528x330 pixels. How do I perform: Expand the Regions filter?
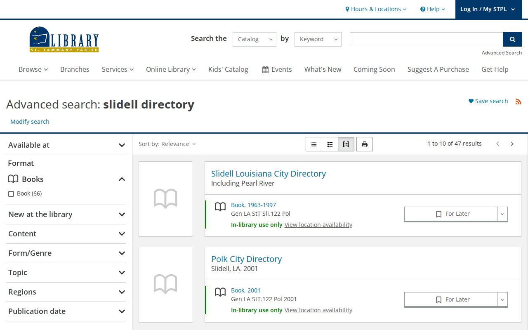pos(66,292)
